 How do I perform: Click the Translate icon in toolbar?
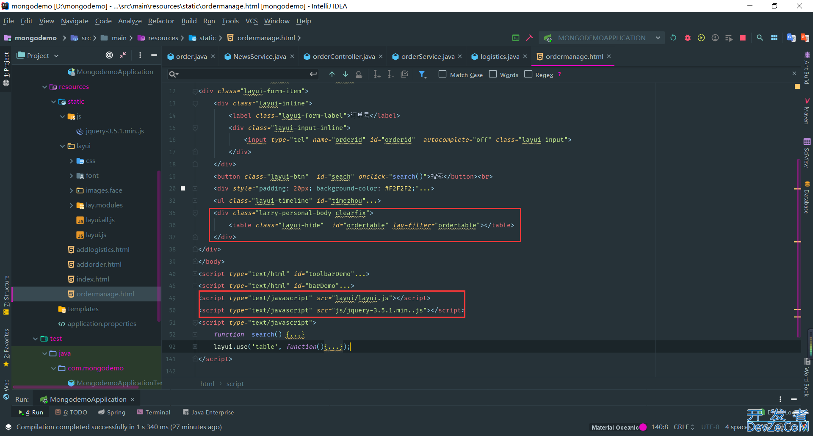(x=791, y=38)
